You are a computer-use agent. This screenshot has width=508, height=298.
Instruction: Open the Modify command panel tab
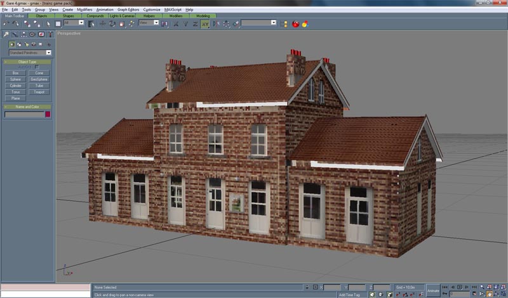[14, 34]
